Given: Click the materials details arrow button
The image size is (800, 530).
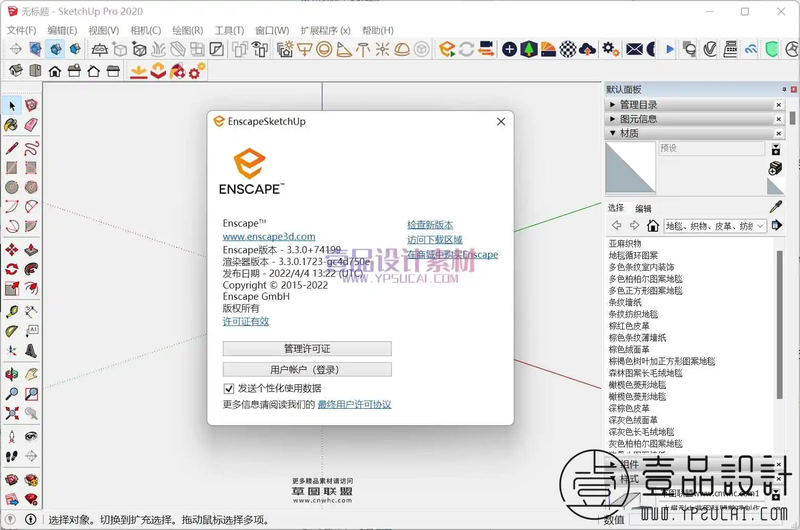Looking at the screenshot, I should coord(776,225).
